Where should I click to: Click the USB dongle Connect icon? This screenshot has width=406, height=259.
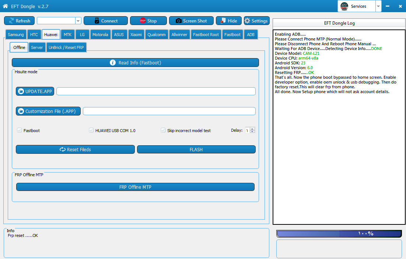click(97, 21)
